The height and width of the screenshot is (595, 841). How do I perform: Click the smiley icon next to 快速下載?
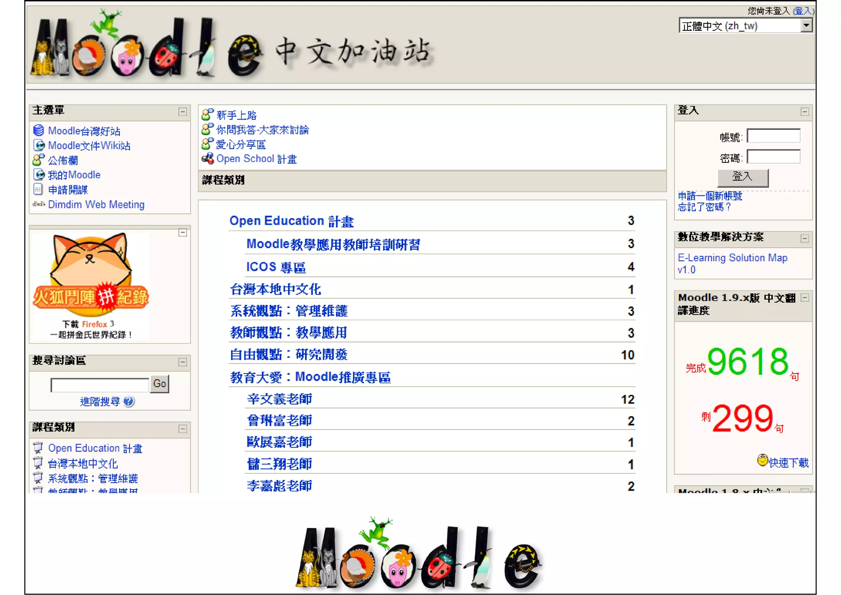(x=762, y=461)
